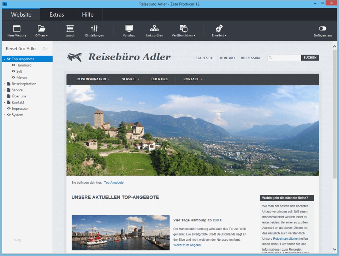Screen dimensions: 339x256
Task: Open the Erweitert dropdown arrow
Action: (x=226, y=35)
